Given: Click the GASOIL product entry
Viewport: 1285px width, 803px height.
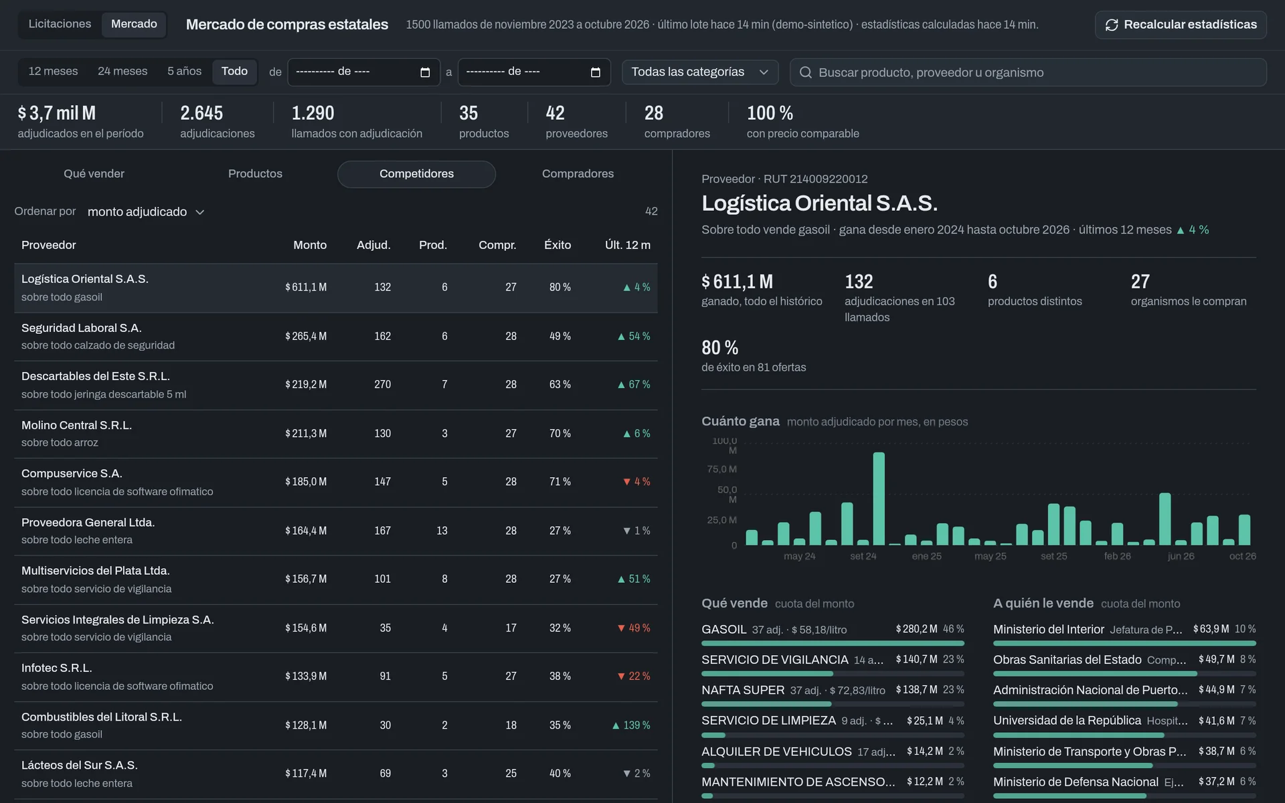Looking at the screenshot, I should click(833, 634).
